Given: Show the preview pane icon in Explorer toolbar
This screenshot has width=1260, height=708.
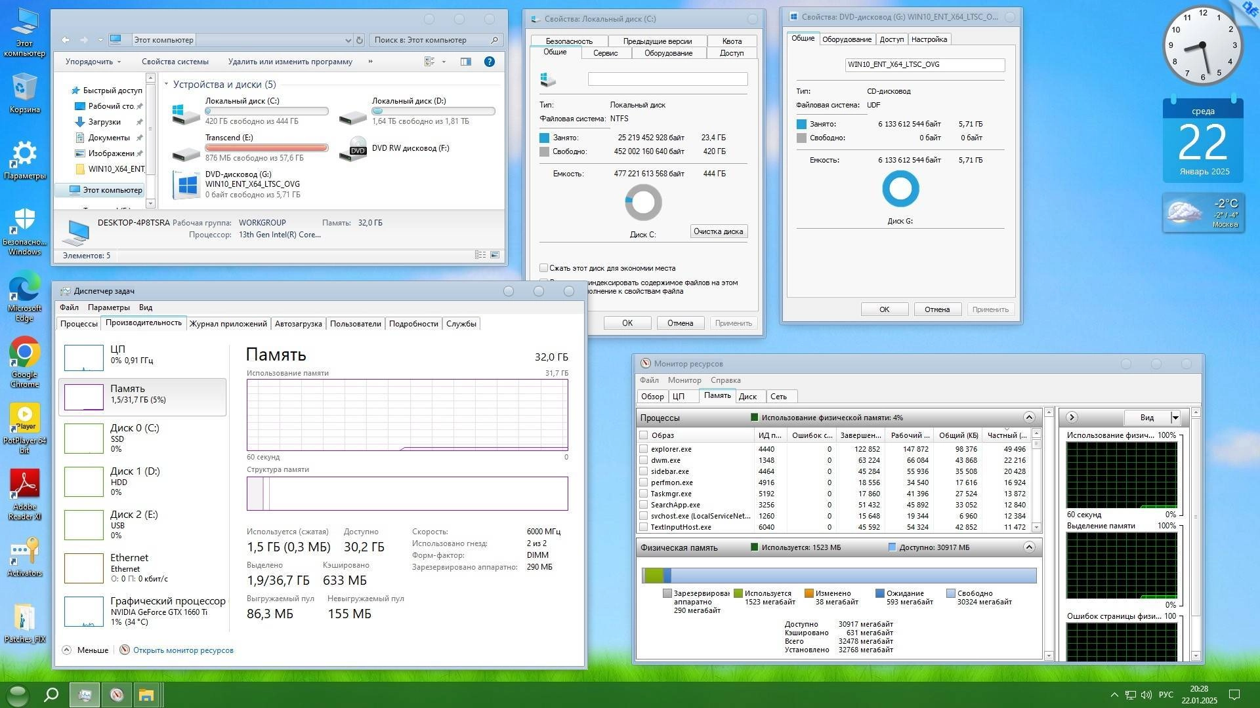Looking at the screenshot, I should (x=466, y=61).
